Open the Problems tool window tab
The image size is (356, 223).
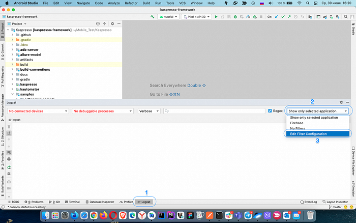(x=34, y=202)
